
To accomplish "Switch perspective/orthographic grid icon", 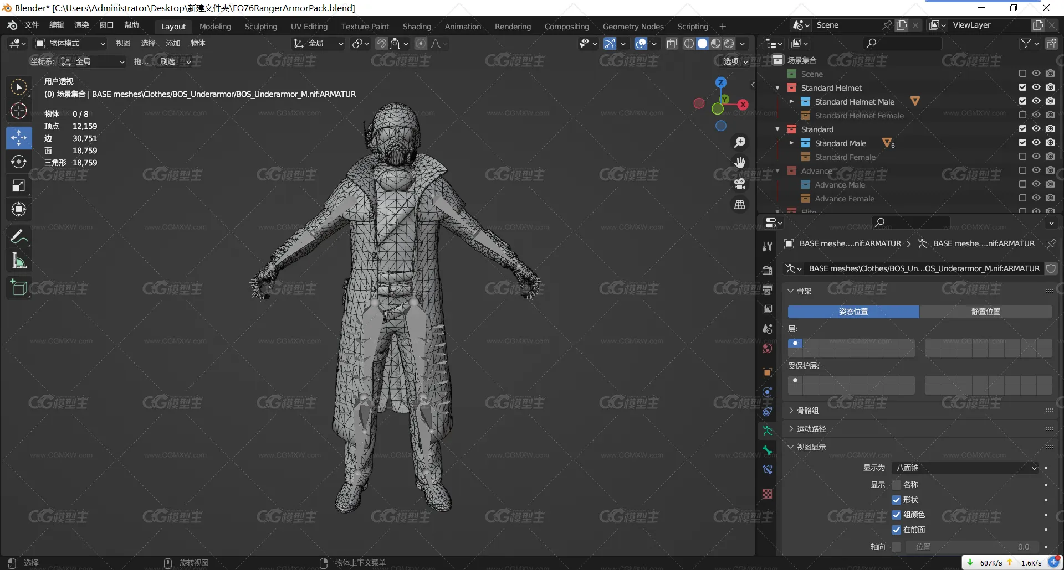I will (740, 205).
